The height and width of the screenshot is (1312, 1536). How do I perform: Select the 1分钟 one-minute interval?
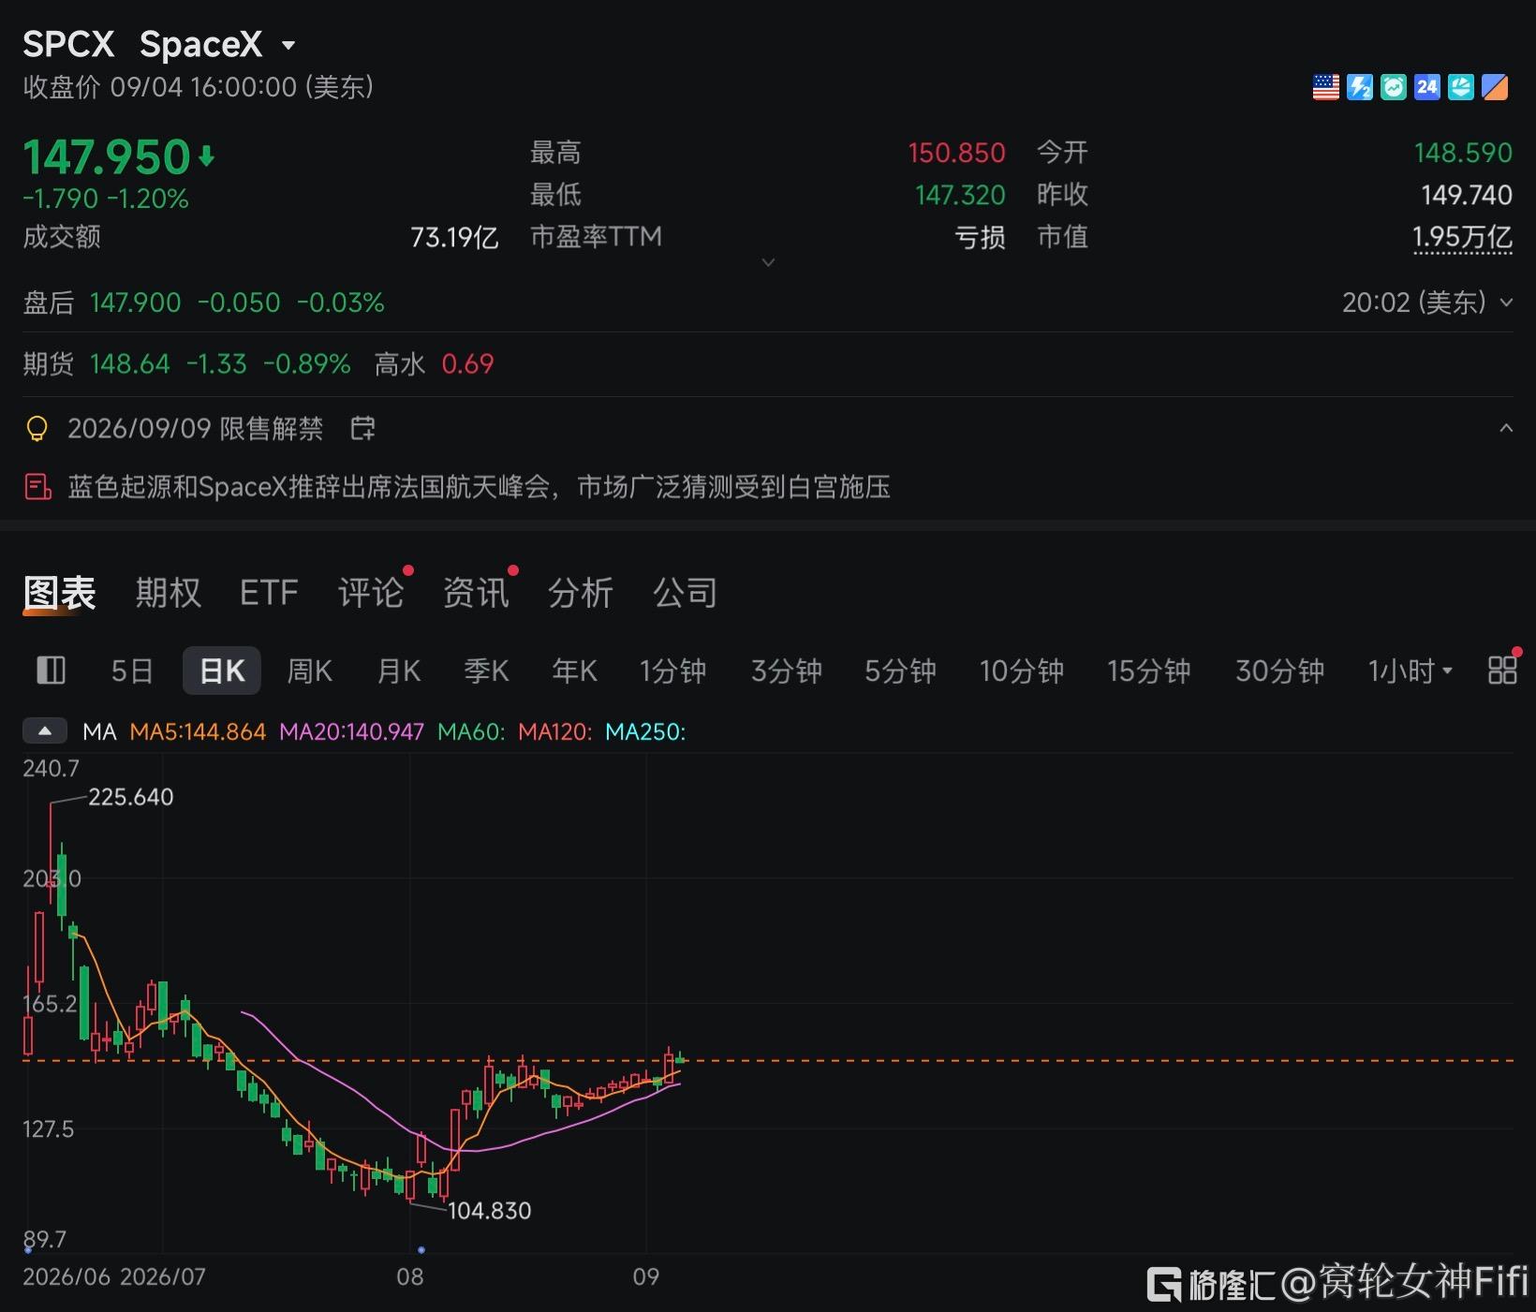672,671
